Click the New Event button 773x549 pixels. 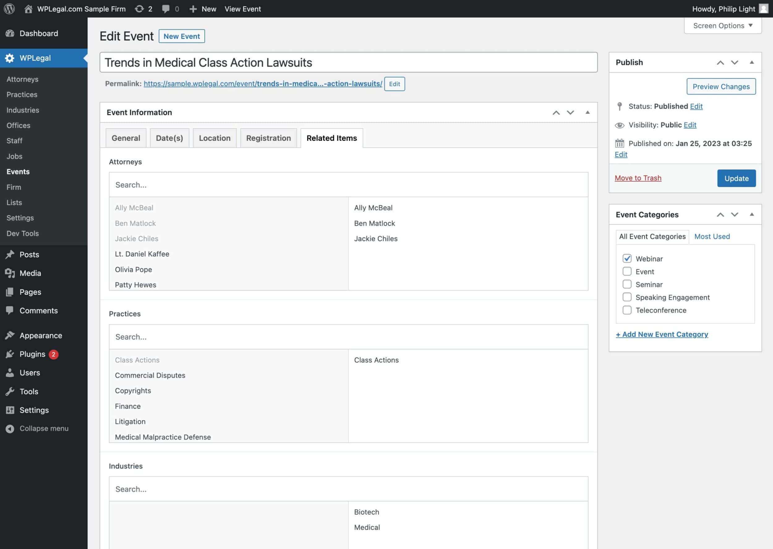click(x=182, y=36)
